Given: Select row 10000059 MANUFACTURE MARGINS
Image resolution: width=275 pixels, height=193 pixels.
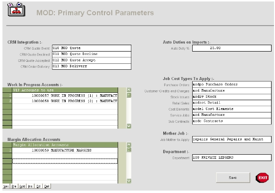Looking at the screenshot, I should point(65,150).
